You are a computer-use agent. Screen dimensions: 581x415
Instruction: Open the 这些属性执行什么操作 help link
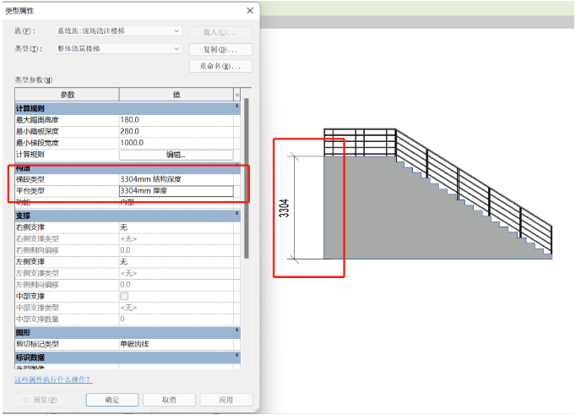point(53,380)
